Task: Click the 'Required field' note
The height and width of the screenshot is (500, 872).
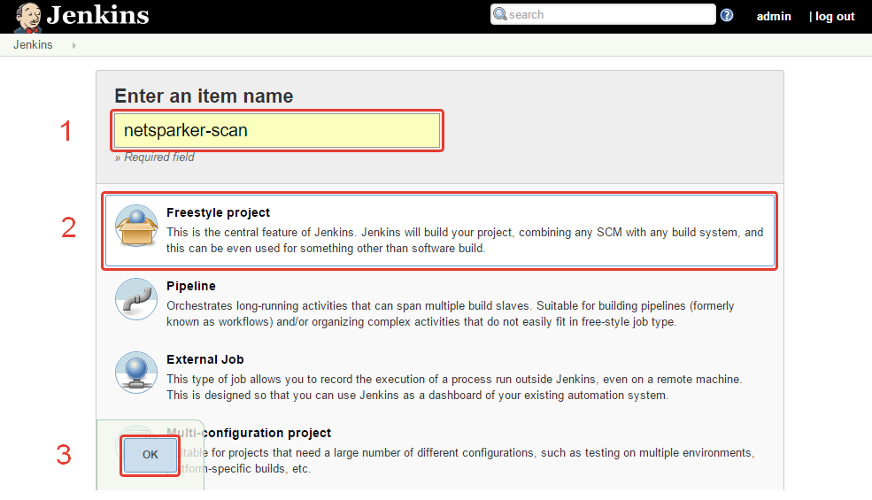Action: tap(155, 158)
